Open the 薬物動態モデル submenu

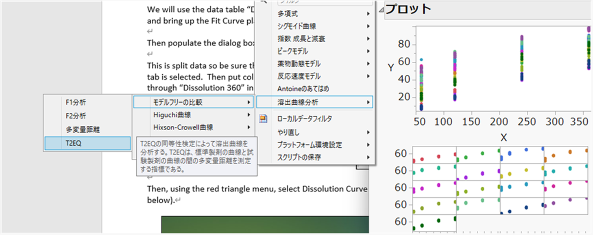pos(315,64)
